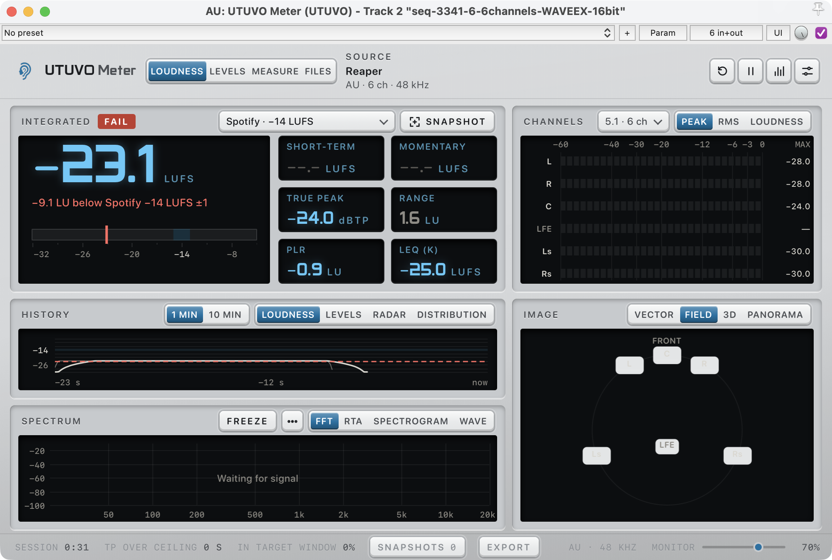Select the R speaker in the field view

point(704,365)
